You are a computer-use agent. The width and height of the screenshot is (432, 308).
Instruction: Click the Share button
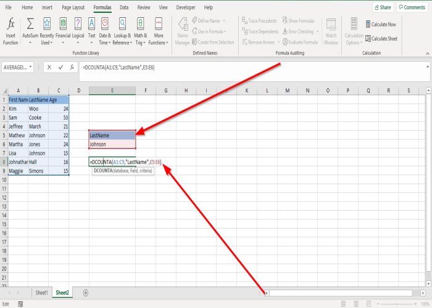click(383, 7)
